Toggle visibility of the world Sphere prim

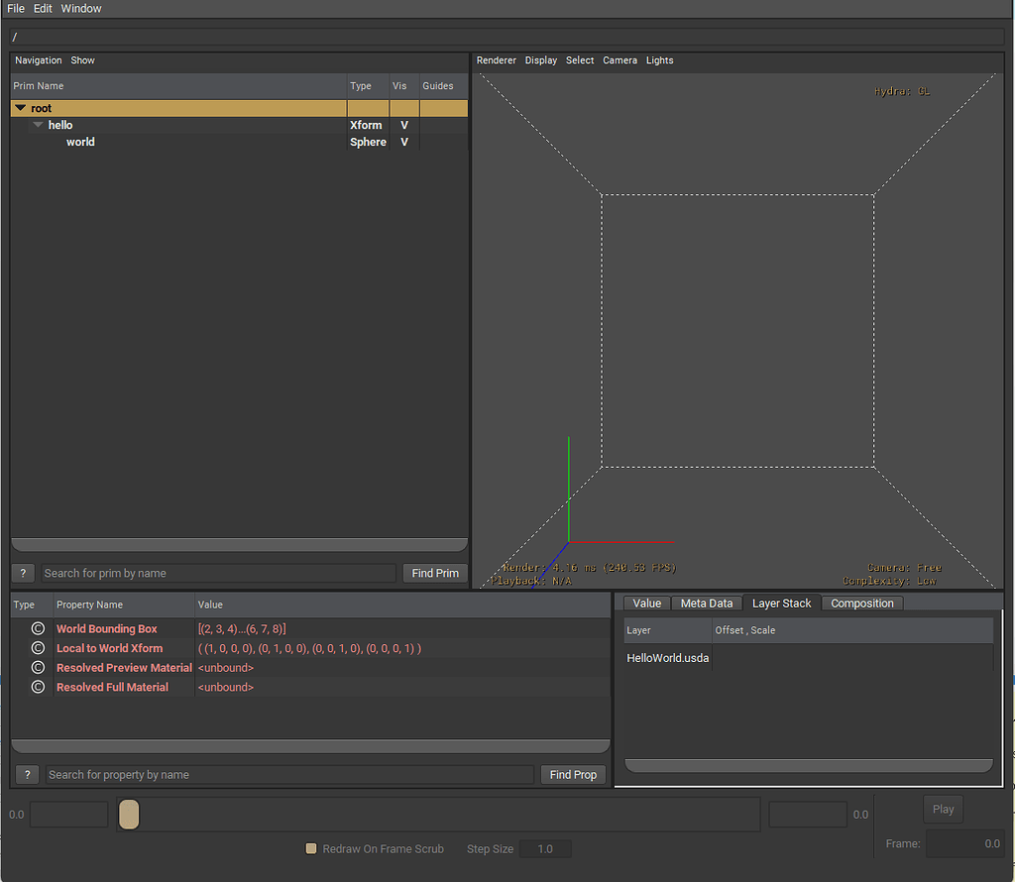click(x=403, y=143)
